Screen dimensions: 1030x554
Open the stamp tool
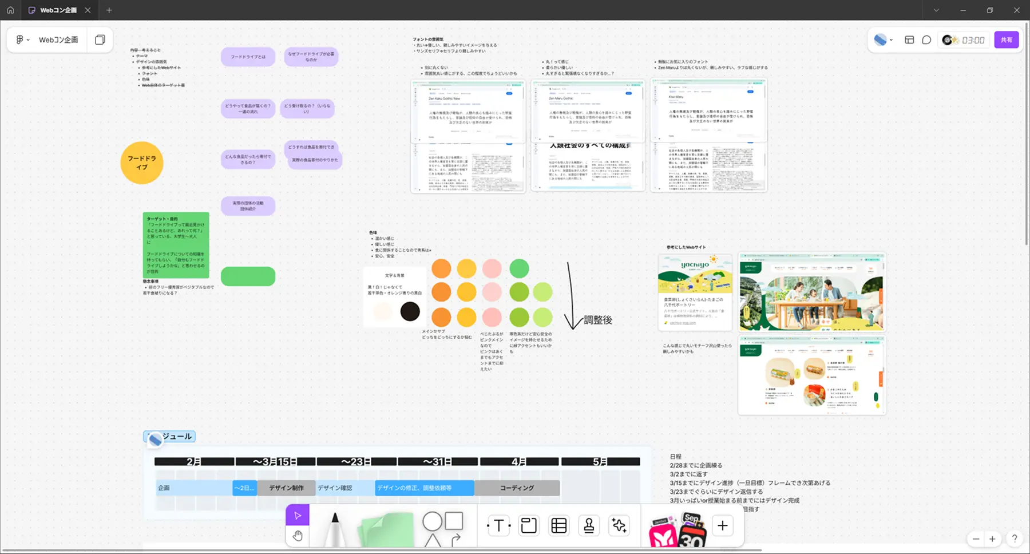coord(588,525)
